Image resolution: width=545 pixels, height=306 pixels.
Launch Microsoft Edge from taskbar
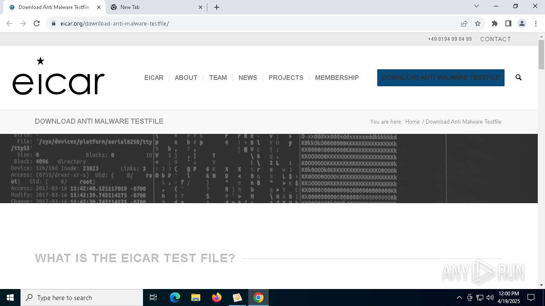(x=175, y=297)
